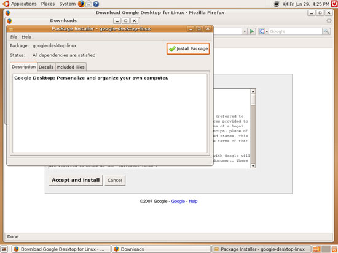Image resolution: width=338 pixels, height=253 pixels.
Task: Open the Google link in page footer
Action: point(178,202)
